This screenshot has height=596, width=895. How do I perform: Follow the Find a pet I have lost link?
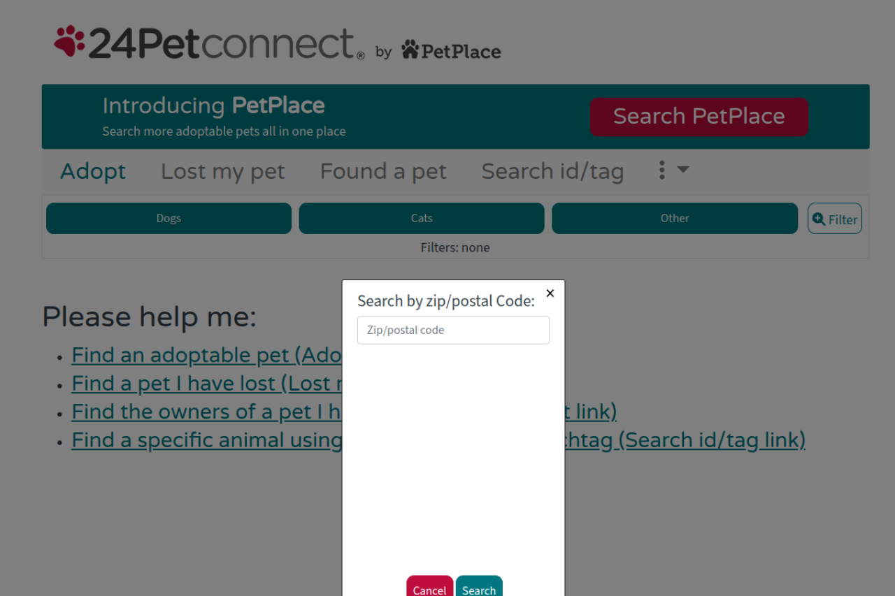click(206, 384)
